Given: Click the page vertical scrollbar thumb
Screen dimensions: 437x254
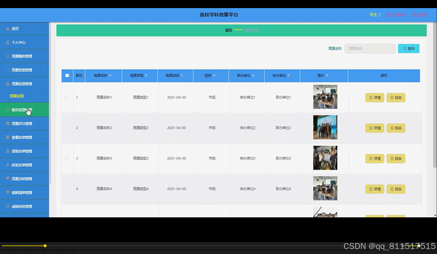Looking at the screenshot, I should (435, 95).
